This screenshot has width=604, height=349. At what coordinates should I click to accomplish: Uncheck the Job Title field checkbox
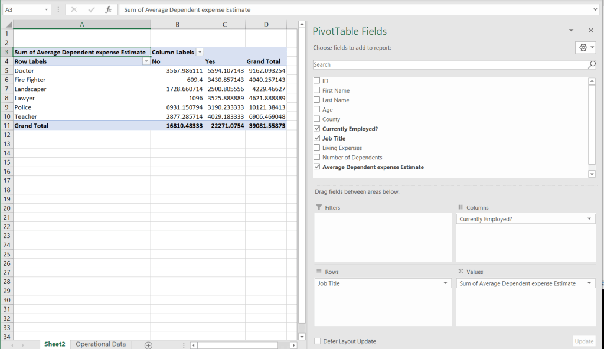(x=317, y=138)
